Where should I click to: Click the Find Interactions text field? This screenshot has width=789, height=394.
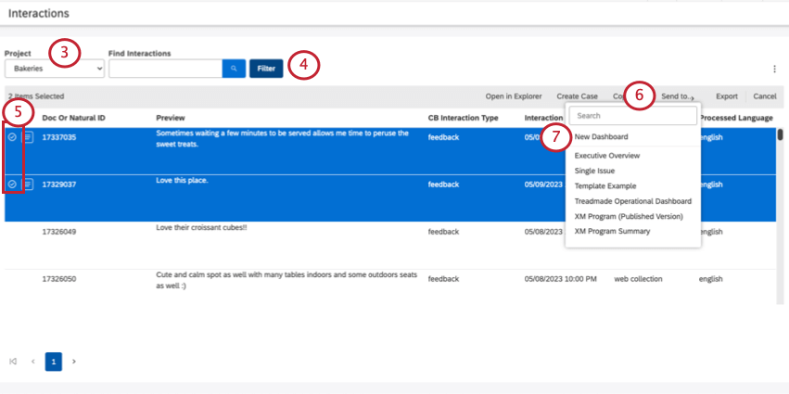pyautogui.click(x=165, y=69)
